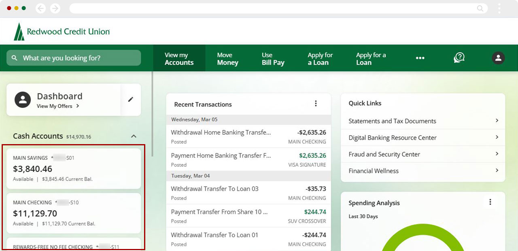Screen dimensions: 518x251
Task: Open the Move Money menu
Action: (x=228, y=59)
